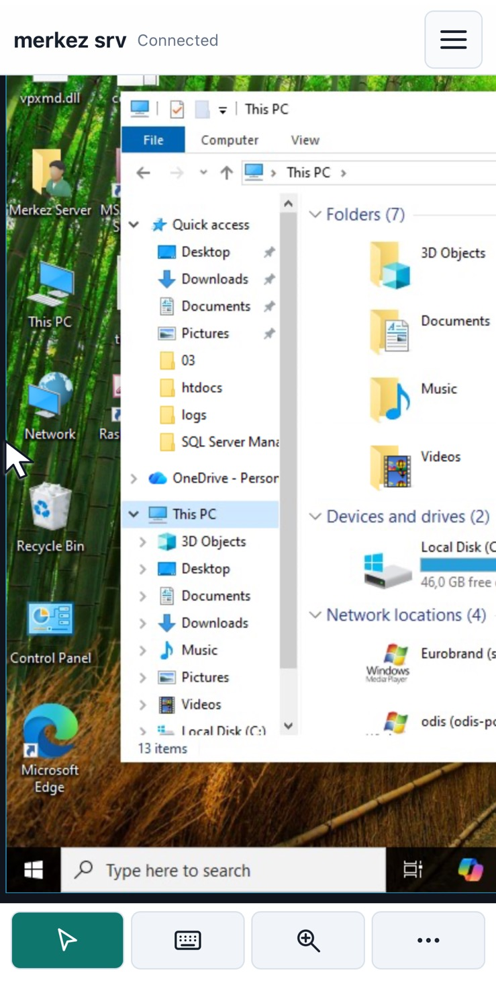Collapse the This PC tree node
Viewport: 496px width, 981px height.
pos(134,514)
